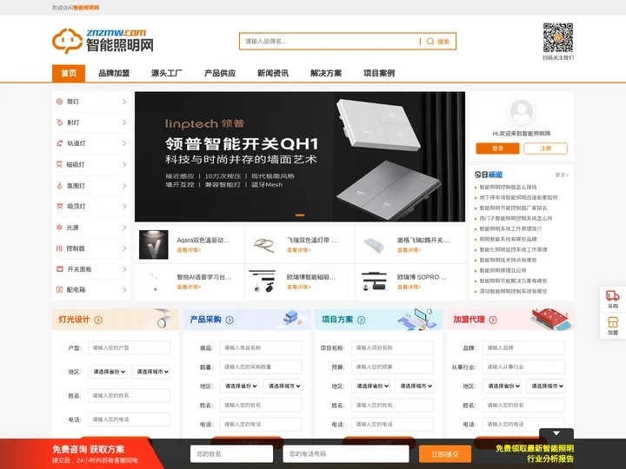Click the 配电箱 category icon
This screenshot has width=626, height=469.
[59, 289]
